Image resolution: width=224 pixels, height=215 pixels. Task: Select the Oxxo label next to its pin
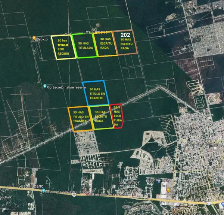41,39
